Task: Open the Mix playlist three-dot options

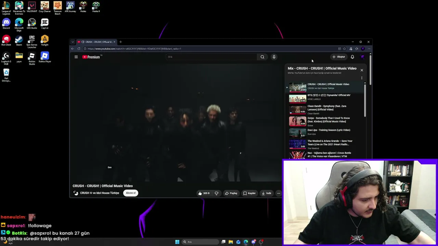Action: (362, 78)
